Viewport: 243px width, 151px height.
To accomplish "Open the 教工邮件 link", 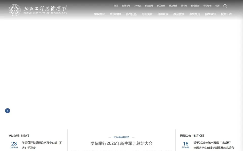I will click(161, 6).
